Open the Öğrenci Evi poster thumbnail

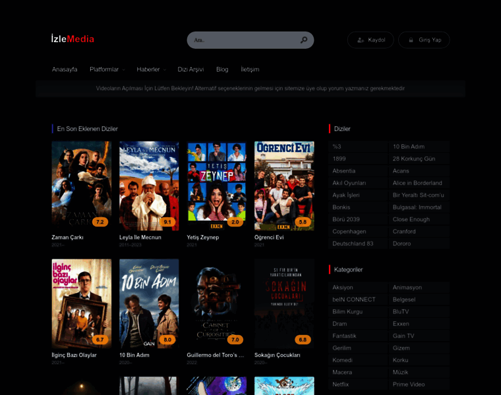(284, 186)
